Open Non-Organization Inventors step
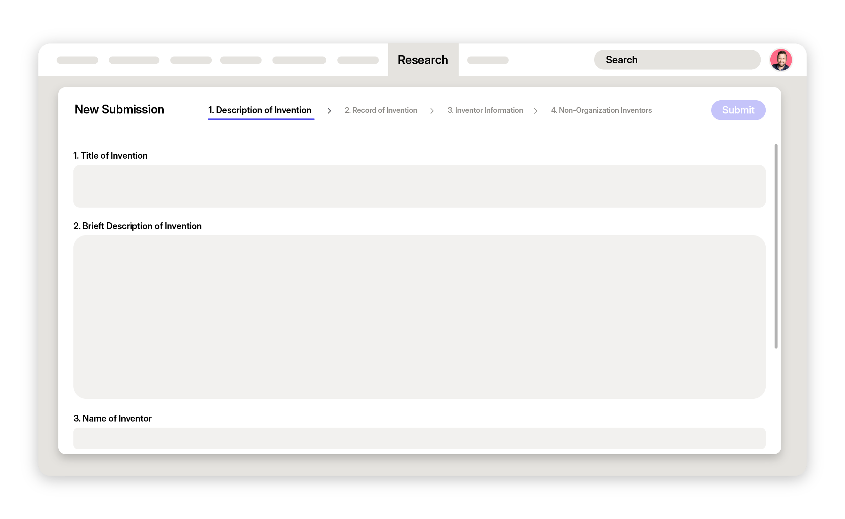This screenshot has width=845, height=519. point(601,110)
